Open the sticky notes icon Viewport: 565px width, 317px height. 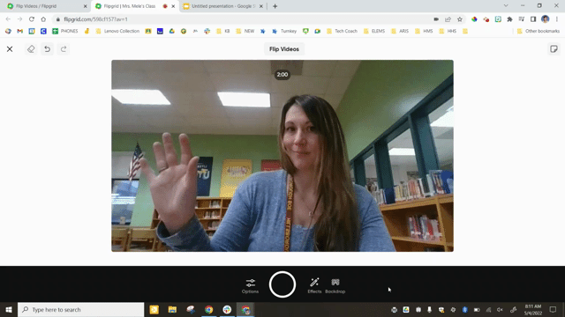point(554,49)
